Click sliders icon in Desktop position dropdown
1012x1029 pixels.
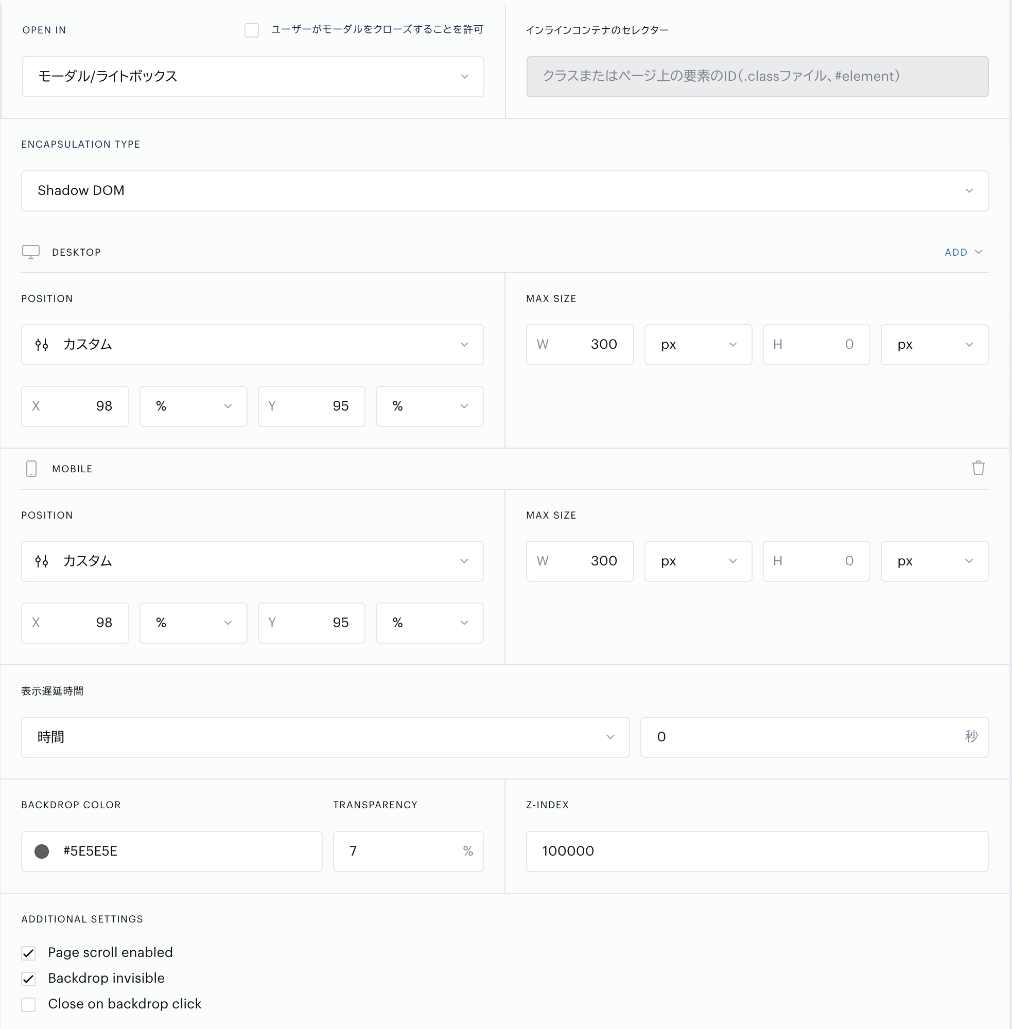[42, 345]
